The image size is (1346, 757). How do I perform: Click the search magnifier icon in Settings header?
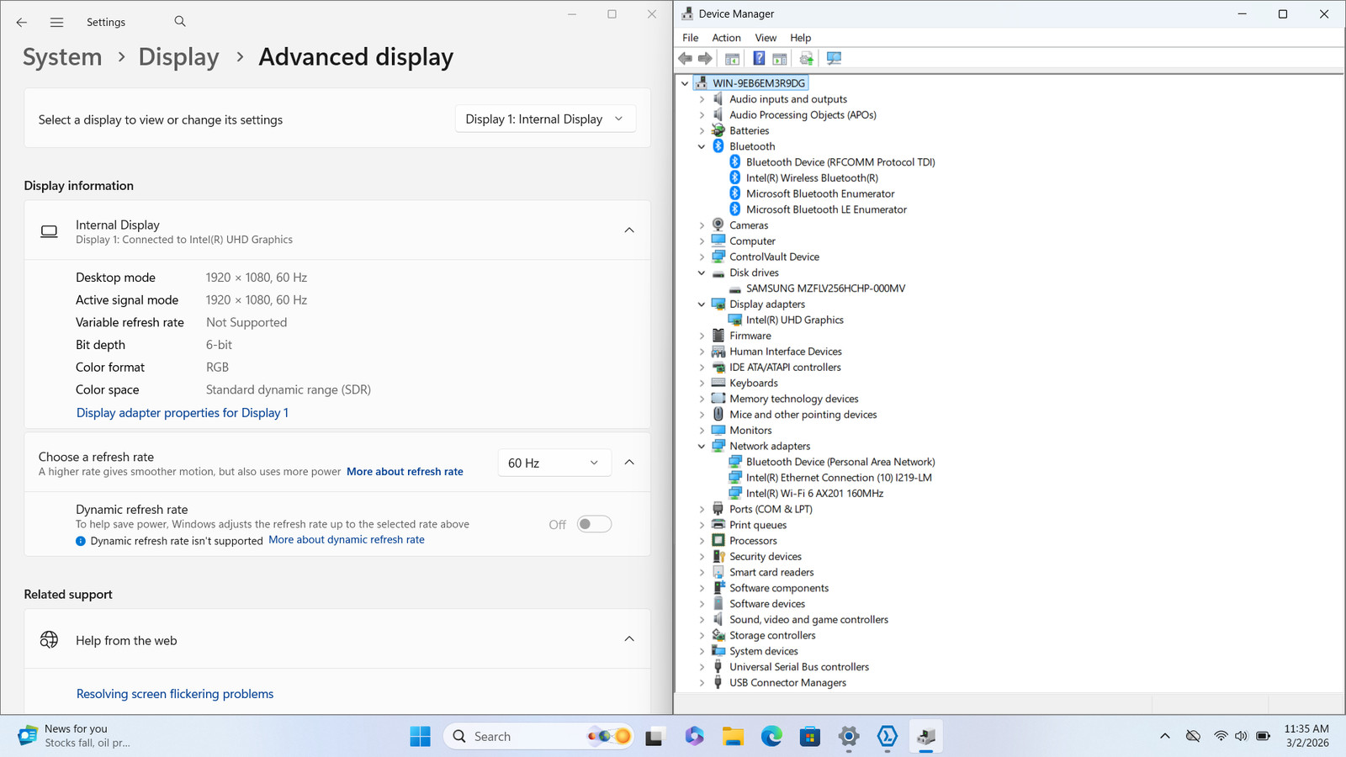[180, 22]
